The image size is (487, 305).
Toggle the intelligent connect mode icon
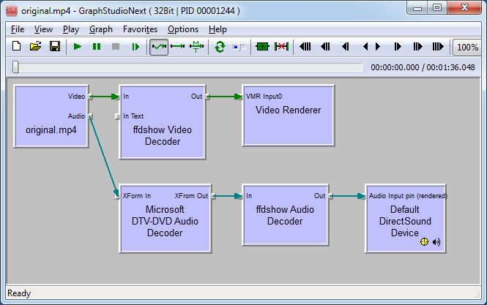coord(159,47)
